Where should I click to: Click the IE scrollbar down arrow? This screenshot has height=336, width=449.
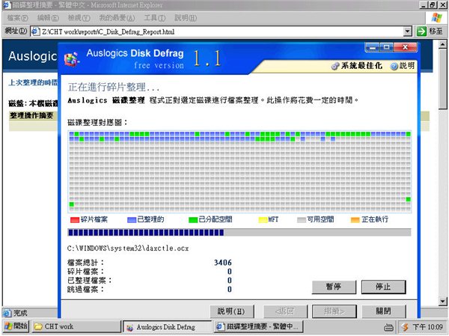[442, 301]
